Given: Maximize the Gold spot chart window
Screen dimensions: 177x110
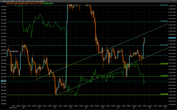Looking at the screenshot, I should (173, 1).
